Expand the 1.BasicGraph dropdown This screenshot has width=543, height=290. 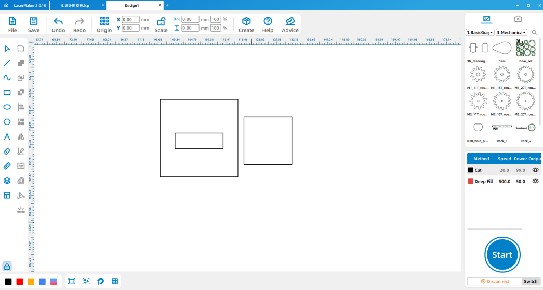[x=480, y=33]
